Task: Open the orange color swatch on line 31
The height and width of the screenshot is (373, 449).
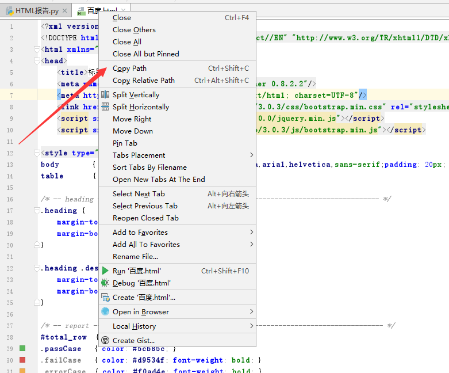Action: tap(22, 371)
